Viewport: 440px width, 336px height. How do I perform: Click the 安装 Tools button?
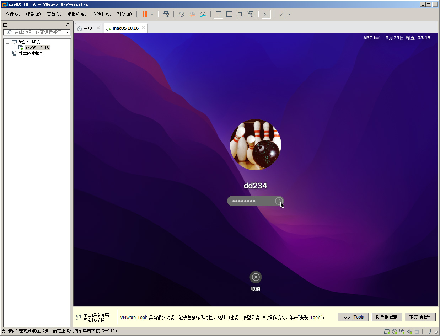353,317
